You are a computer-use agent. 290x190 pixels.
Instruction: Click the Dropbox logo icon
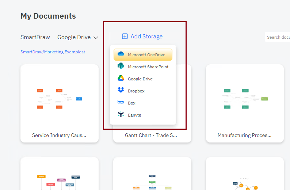[x=121, y=91]
